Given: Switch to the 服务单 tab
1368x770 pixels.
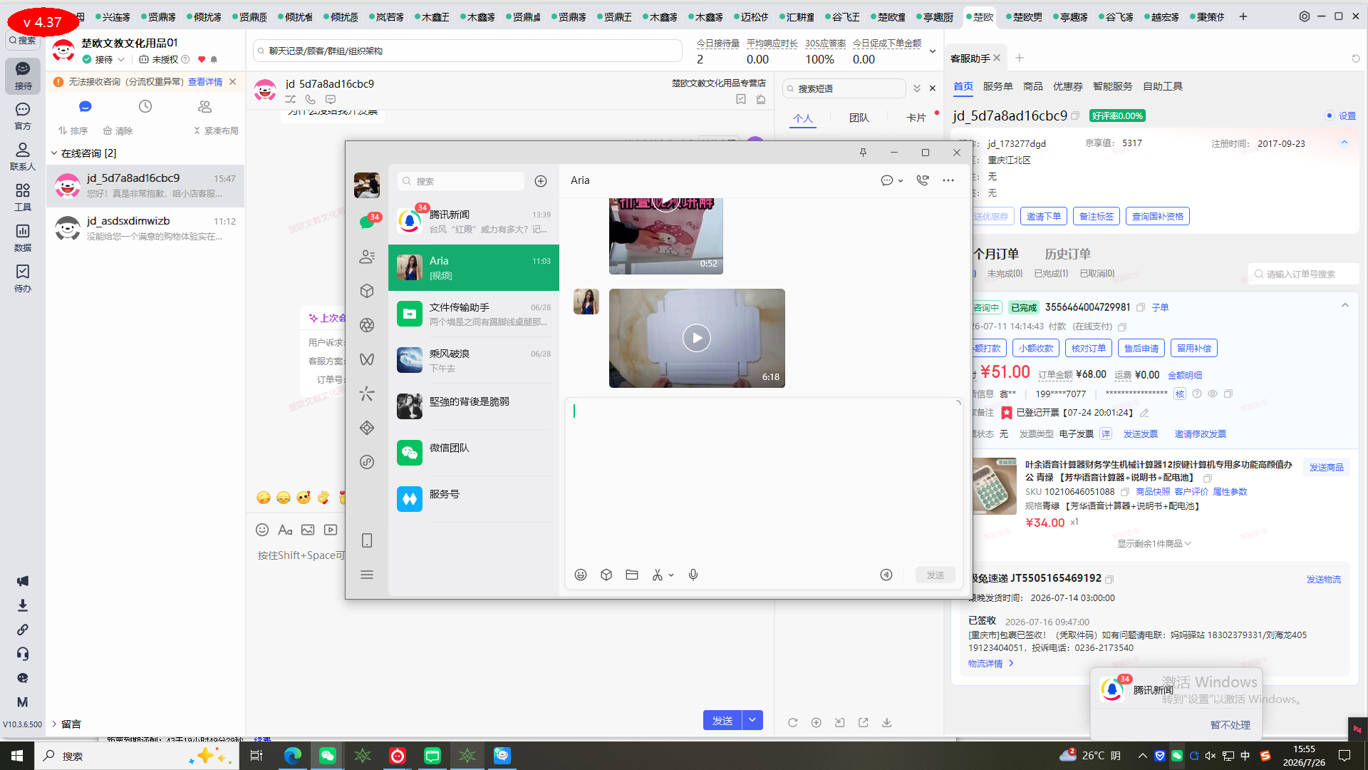Looking at the screenshot, I should click(x=997, y=86).
